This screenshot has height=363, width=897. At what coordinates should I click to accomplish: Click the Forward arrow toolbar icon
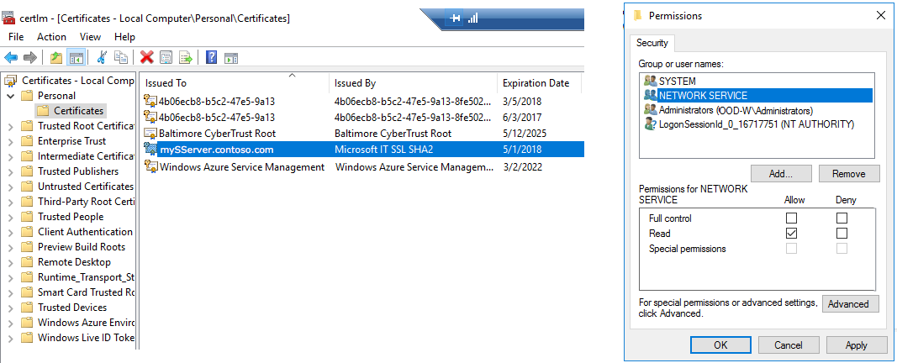(30, 57)
